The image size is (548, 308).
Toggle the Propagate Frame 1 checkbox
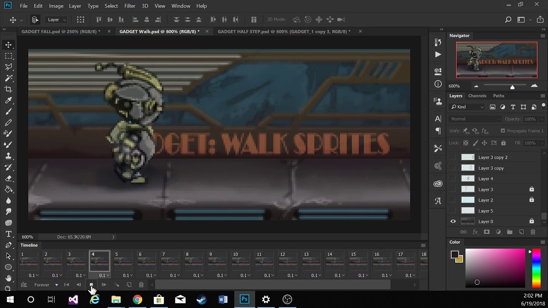(503, 131)
